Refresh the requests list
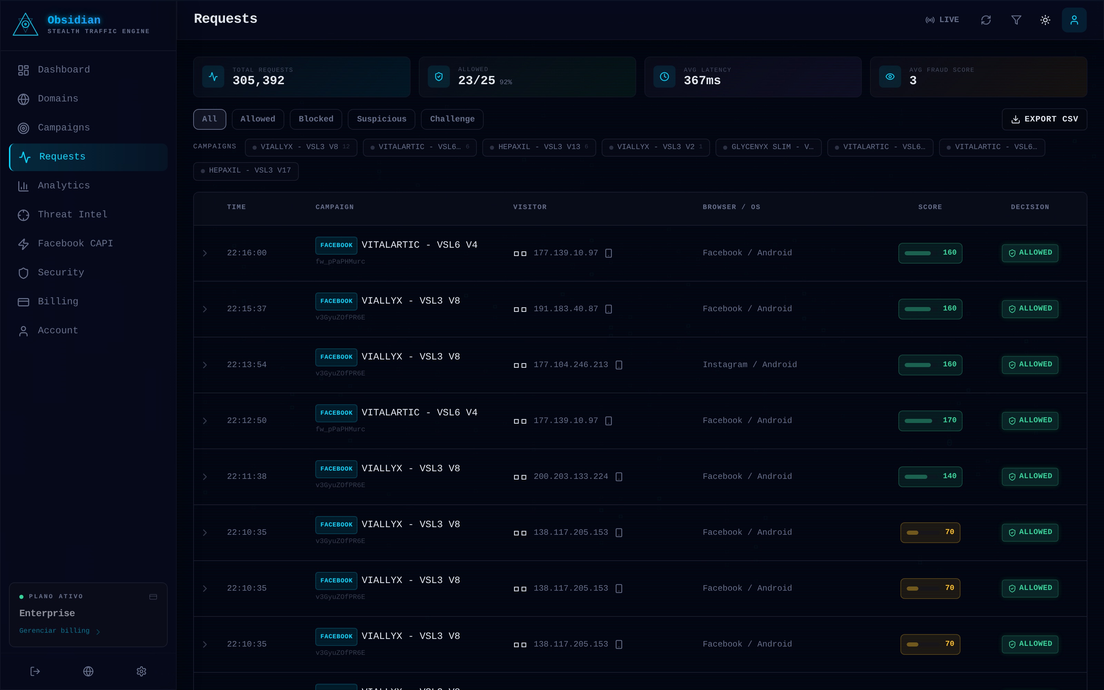The image size is (1104, 690). tap(986, 20)
